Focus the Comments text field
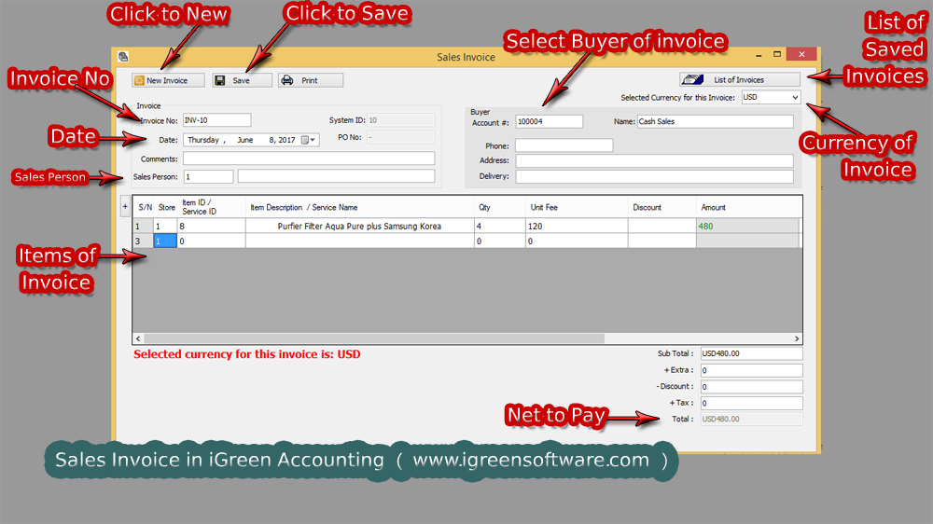This screenshot has height=524, width=933. point(308,159)
